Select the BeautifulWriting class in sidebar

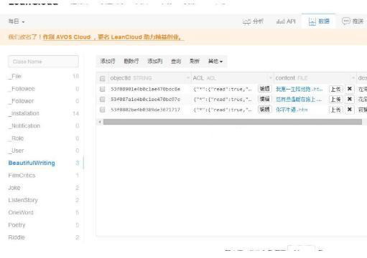point(32,163)
